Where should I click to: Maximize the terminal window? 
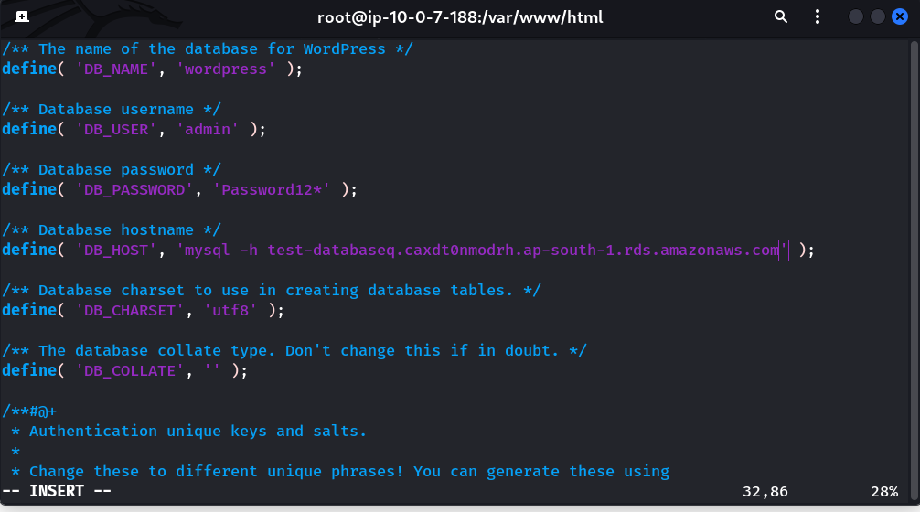(x=877, y=16)
